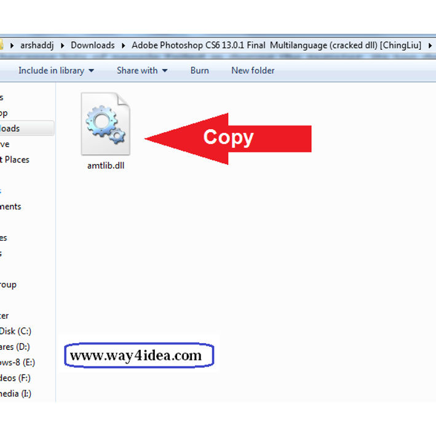This screenshot has width=436, height=436.
Task: Create a New folder from the toolbar
Action: [253, 71]
